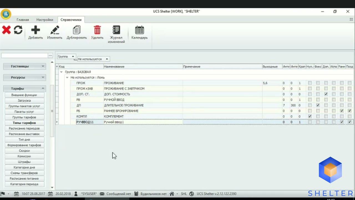Screen dimensions: 355x200
Task: Click ДЛИТЕЛЬНОЕ ПРОЖИВАНИЕ name cell
Action: 143,105
